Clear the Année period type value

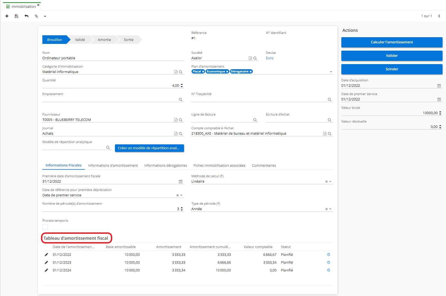pyautogui.click(x=326, y=209)
